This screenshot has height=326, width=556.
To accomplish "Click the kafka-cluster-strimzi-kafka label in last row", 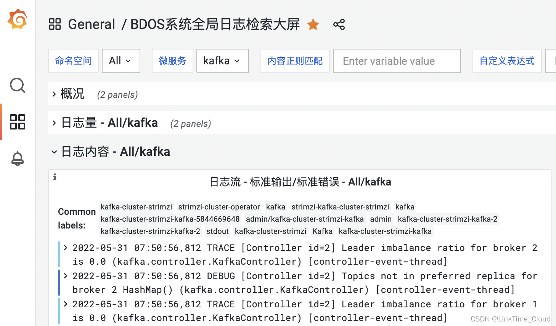I will pyautogui.click(x=385, y=231).
